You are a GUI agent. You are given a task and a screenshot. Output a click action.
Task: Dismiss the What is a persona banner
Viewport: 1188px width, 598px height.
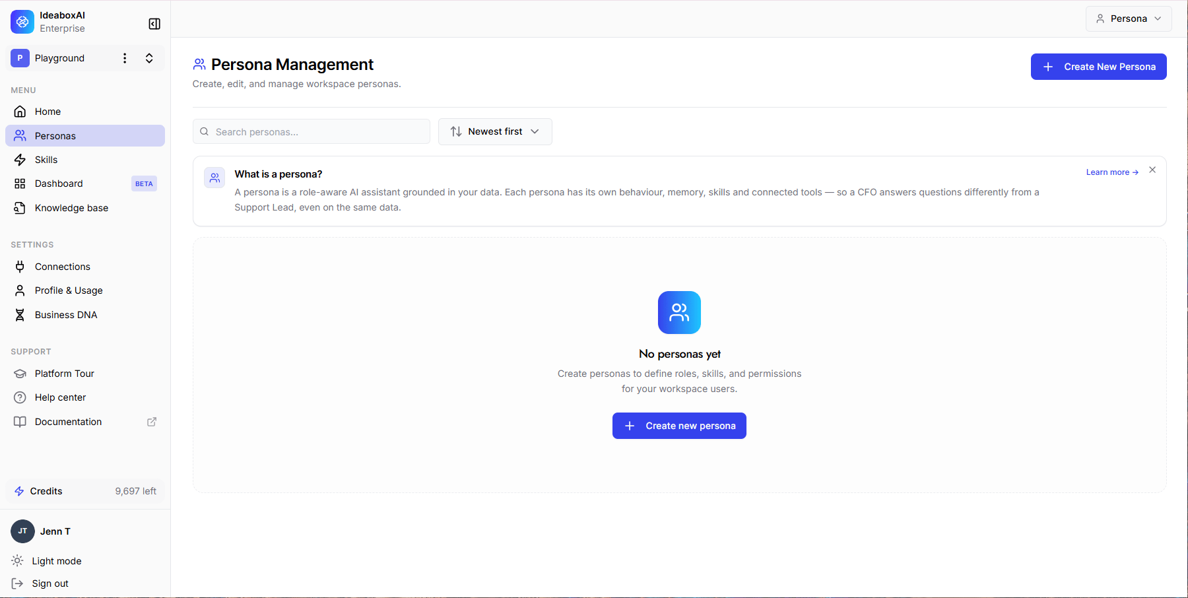[x=1152, y=170]
